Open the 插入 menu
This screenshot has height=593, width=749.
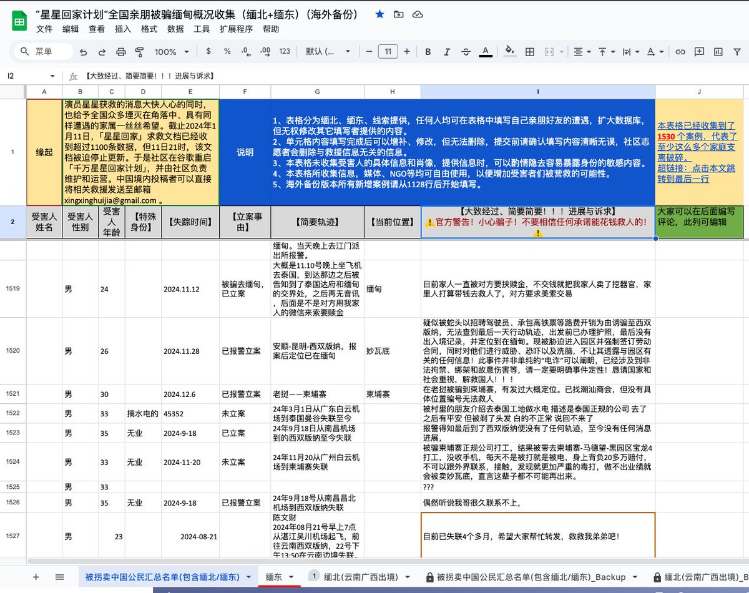tap(123, 29)
